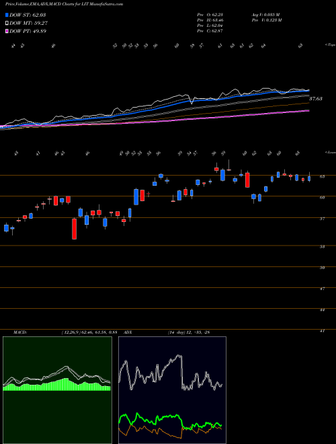This screenshot has width=336, height=444.
Task: Click the 'Pre O: 62.23' open value
Action: tap(211, 15)
